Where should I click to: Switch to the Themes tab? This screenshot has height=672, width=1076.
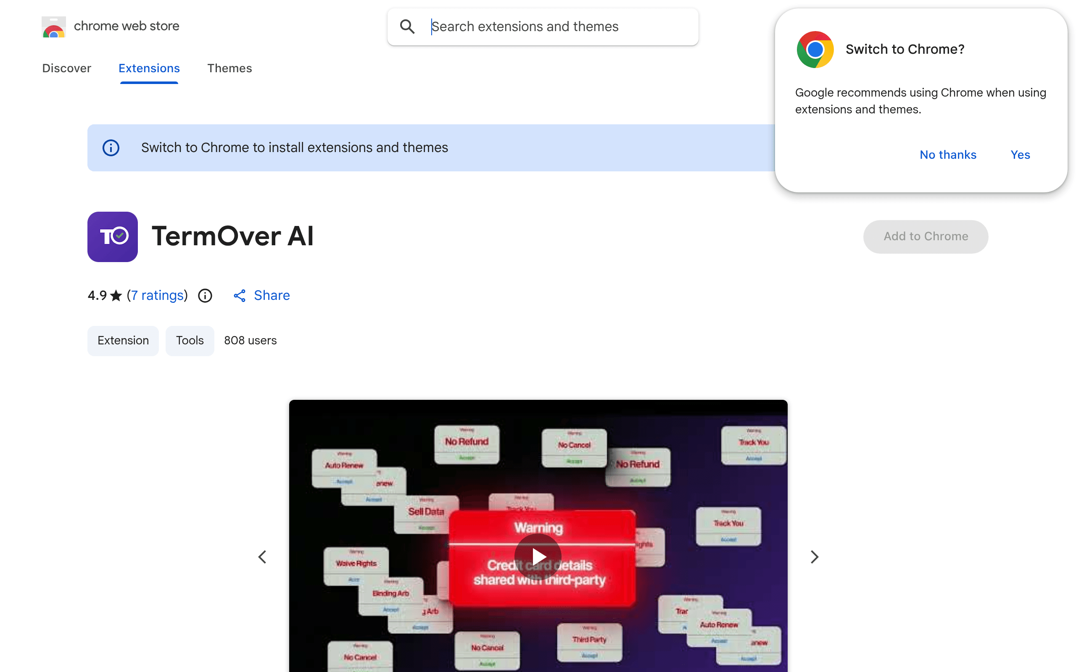pyautogui.click(x=229, y=68)
